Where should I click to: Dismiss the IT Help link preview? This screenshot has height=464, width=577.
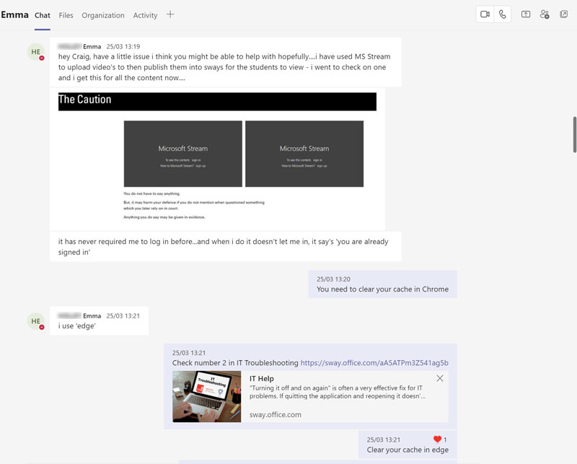[440, 378]
